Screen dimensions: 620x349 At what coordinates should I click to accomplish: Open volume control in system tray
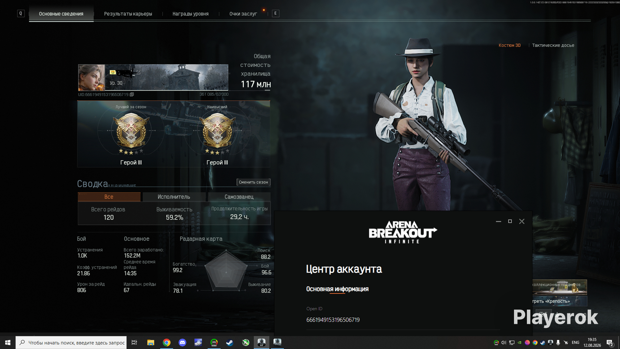(x=504, y=343)
